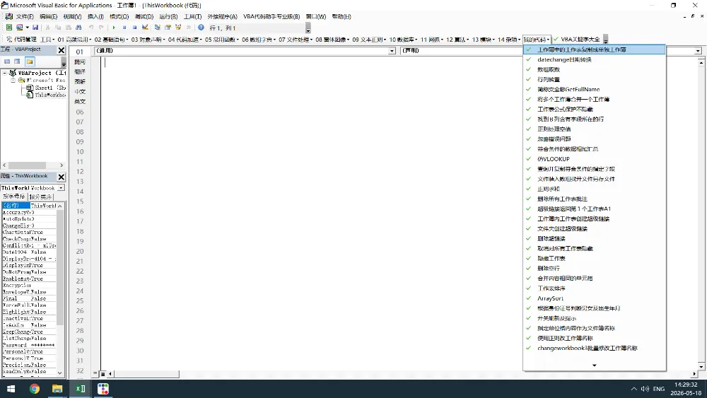The height and width of the screenshot is (398, 707).
Task: Select the 删除所有工作表批注 entry
Action: 595,199
